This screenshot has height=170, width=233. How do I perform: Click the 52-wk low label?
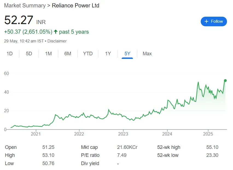[168, 155]
